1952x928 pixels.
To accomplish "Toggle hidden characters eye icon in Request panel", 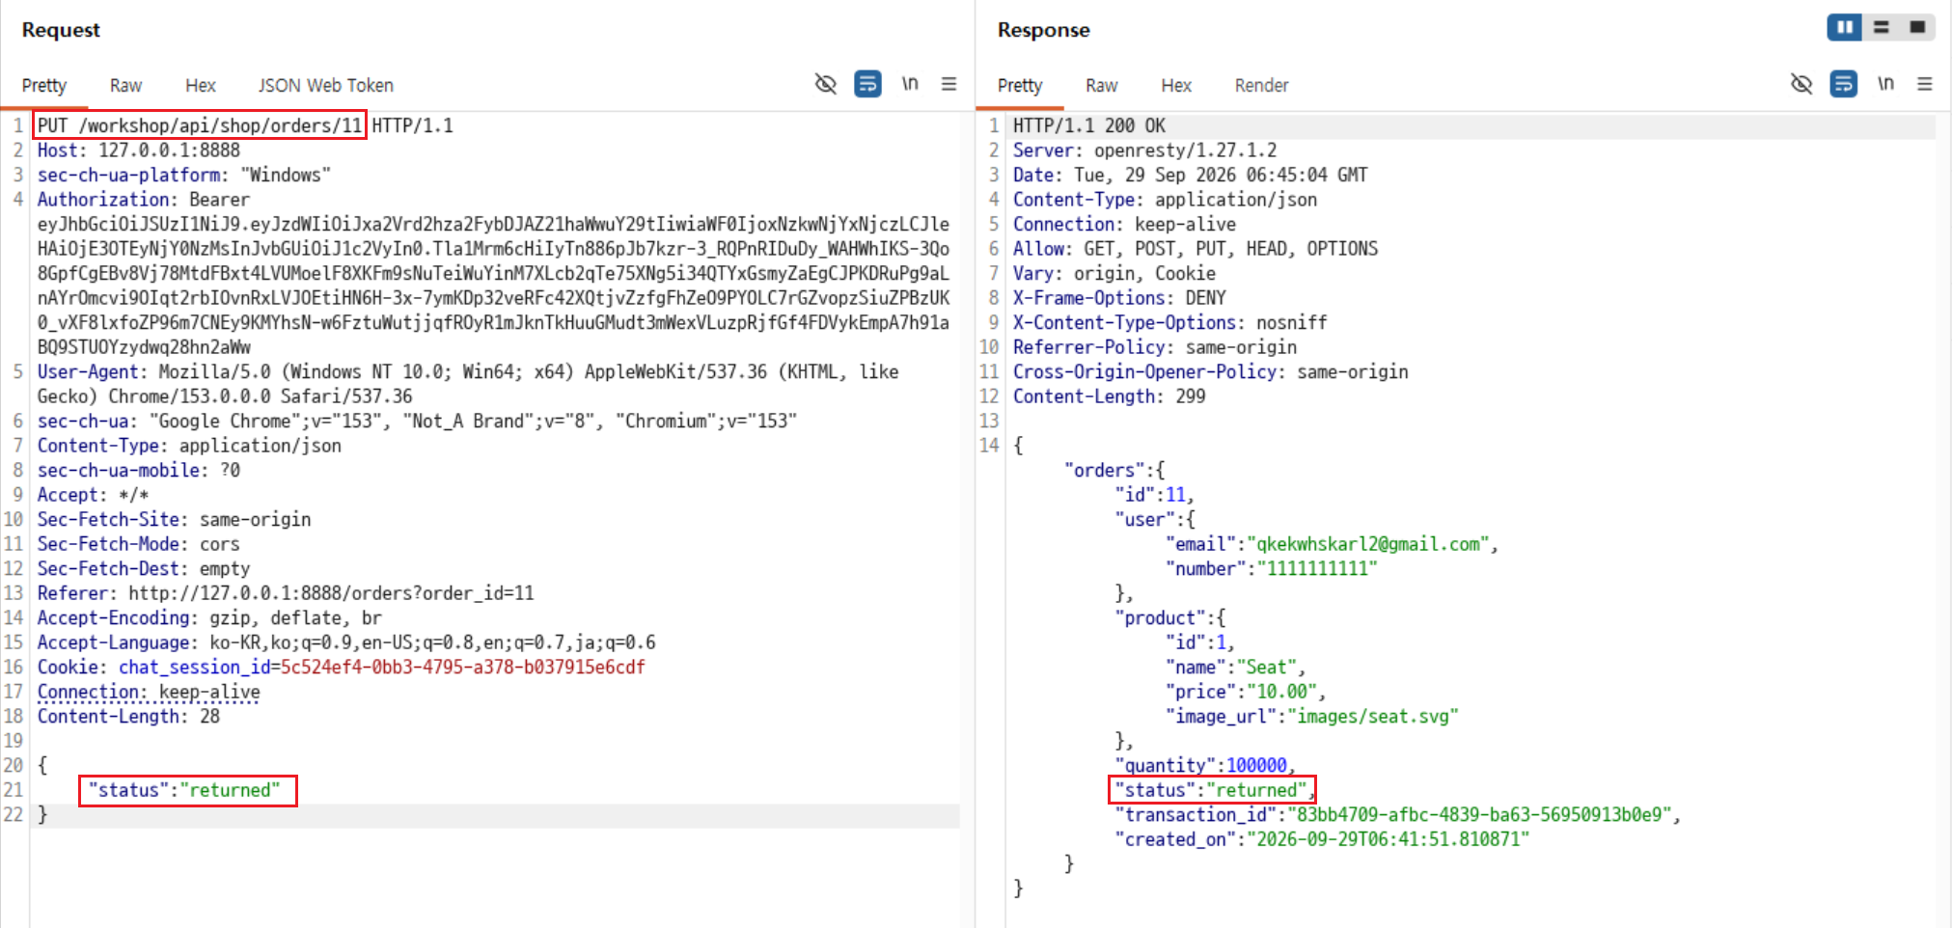I will [x=825, y=84].
